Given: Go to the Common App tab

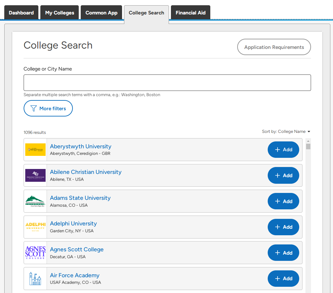Looking at the screenshot, I should click(101, 12).
